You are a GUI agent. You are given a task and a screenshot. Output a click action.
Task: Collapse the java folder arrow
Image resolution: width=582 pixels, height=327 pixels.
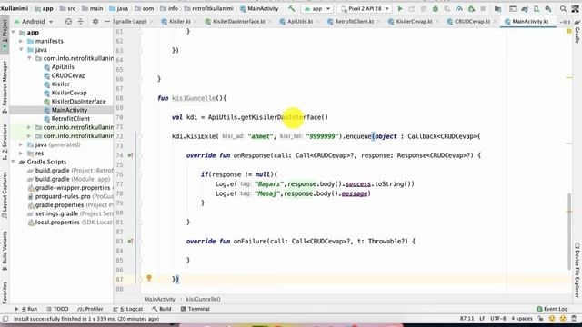pos(21,50)
